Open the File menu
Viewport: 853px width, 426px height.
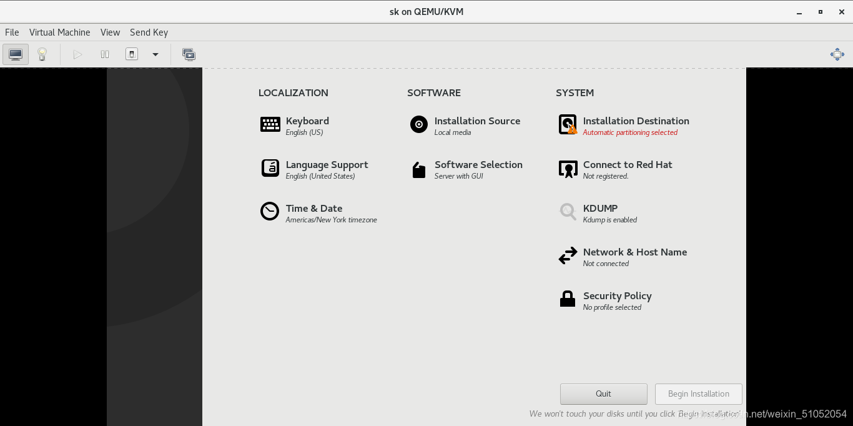pos(12,32)
